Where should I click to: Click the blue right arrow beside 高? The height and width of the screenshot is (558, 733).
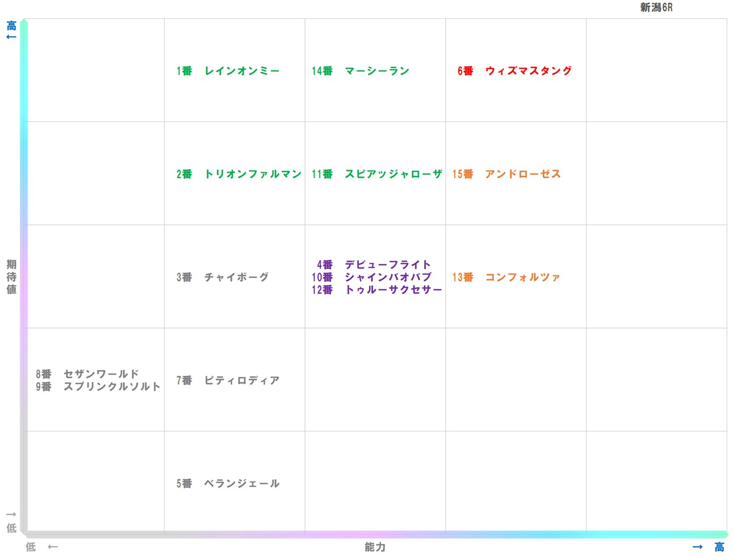[x=698, y=547]
